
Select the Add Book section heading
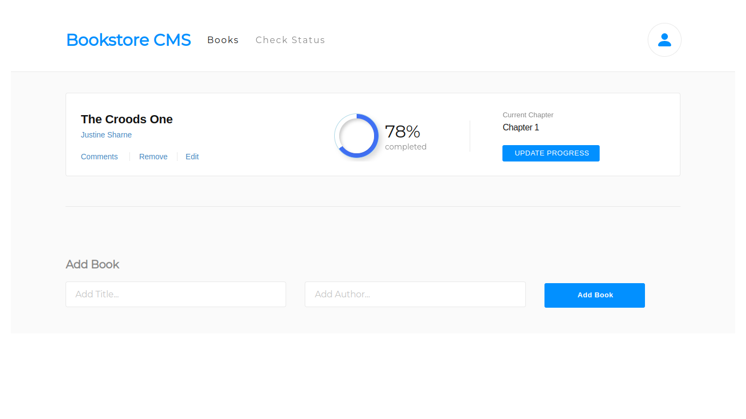click(x=92, y=264)
